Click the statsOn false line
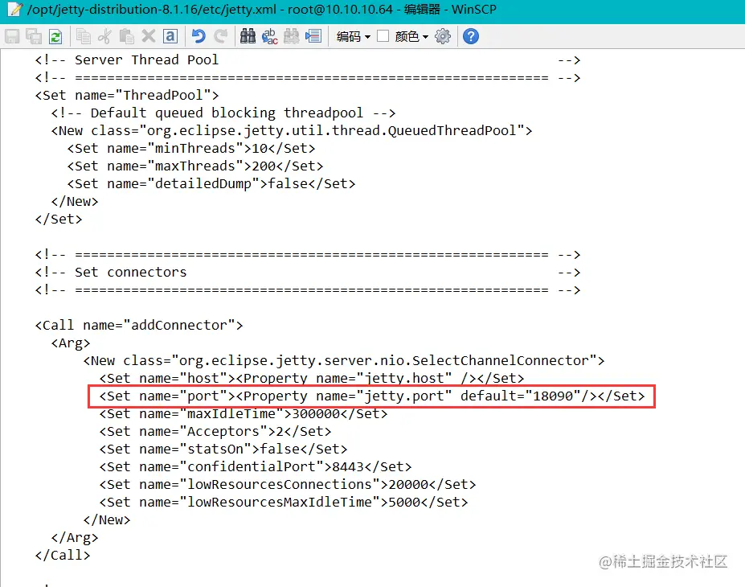Viewport: 745px width, 587px height. pos(223,449)
